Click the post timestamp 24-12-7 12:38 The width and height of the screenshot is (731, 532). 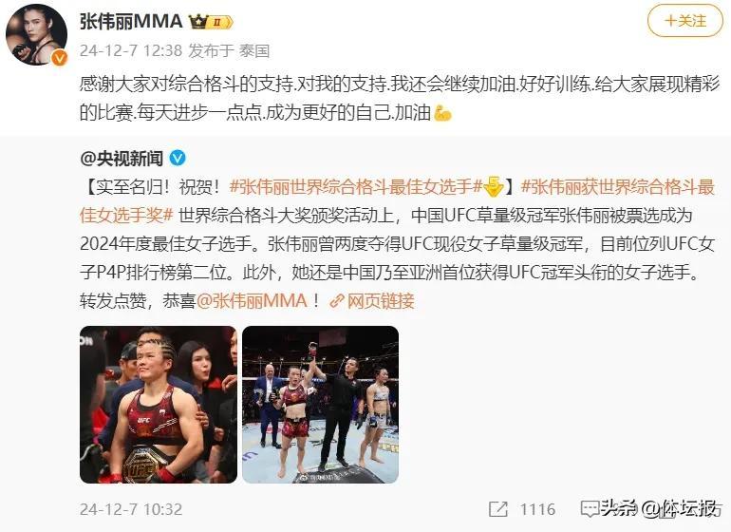point(131,50)
